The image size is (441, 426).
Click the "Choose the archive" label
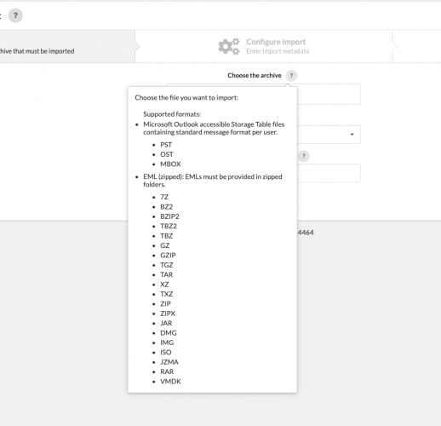(255, 76)
